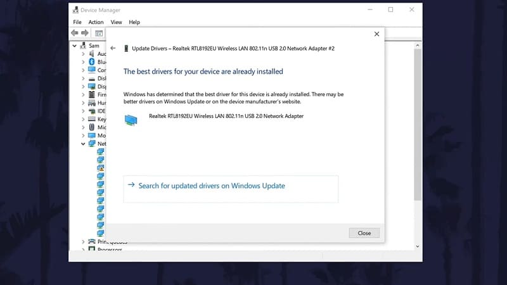
Task: Collapse the Sam root computer node
Action: [x=75, y=46]
